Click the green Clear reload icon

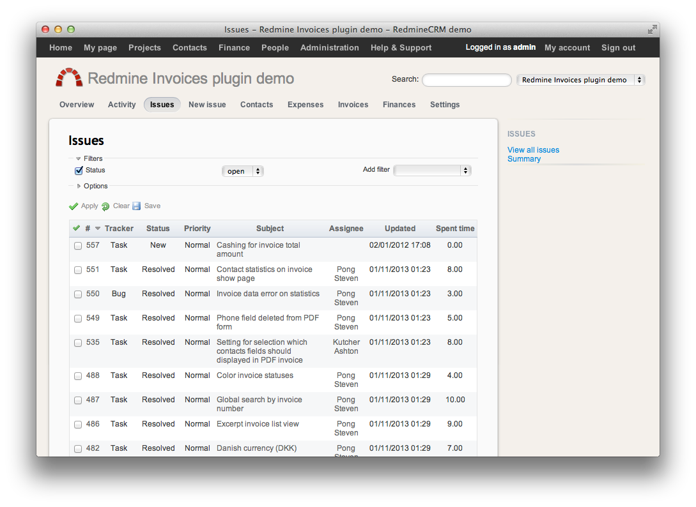105,206
